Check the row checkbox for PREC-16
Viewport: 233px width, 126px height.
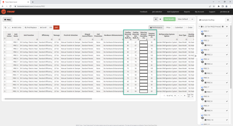[x=5, y=91]
